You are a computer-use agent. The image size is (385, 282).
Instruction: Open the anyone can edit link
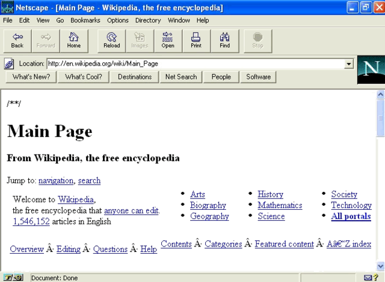click(x=131, y=210)
